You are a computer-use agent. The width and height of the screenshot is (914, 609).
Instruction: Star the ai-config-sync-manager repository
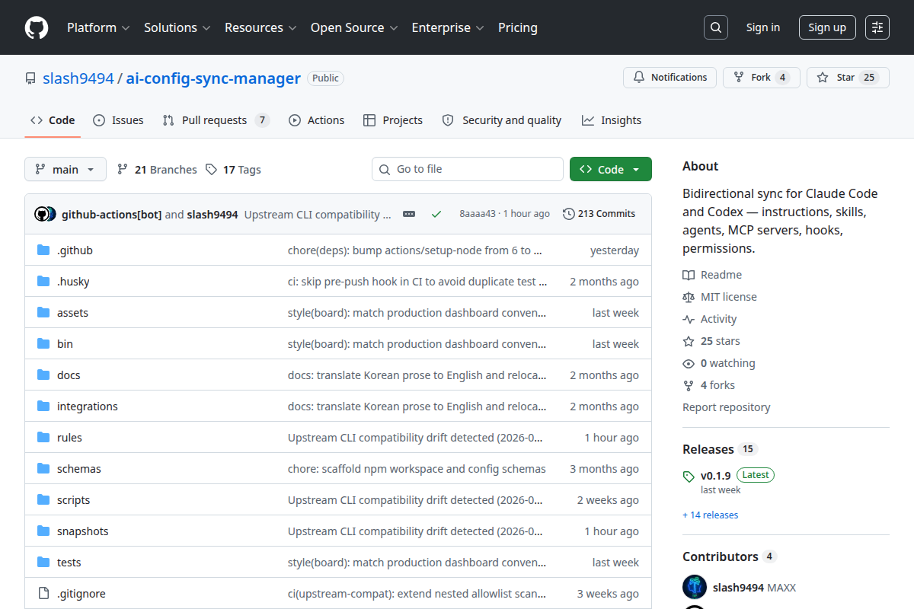848,78
